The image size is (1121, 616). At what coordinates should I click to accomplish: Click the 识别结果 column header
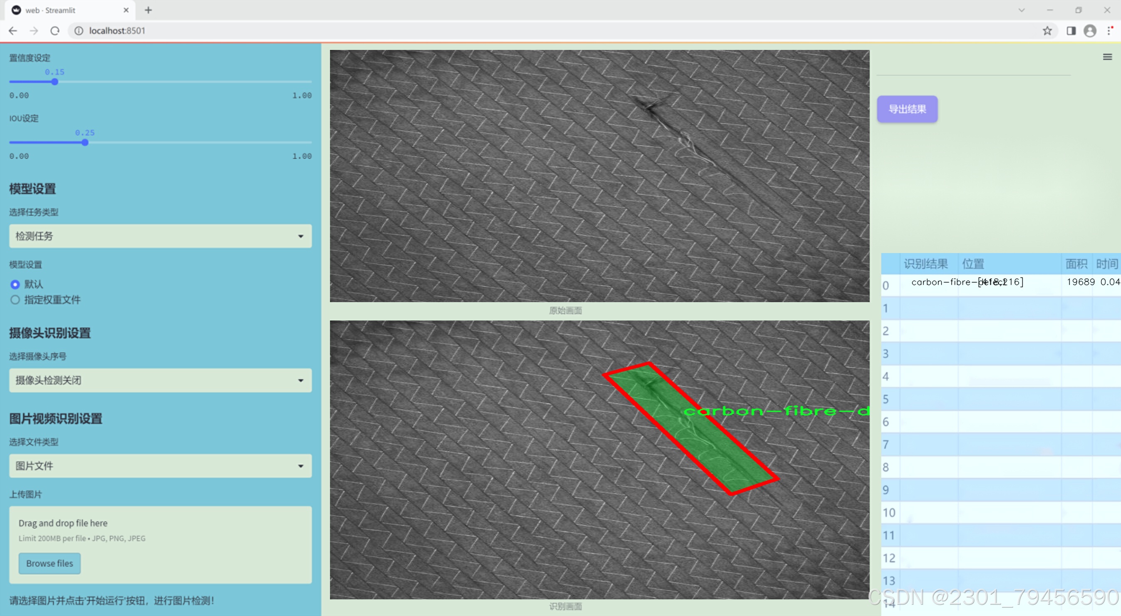pyautogui.click(x=925, y=263)
